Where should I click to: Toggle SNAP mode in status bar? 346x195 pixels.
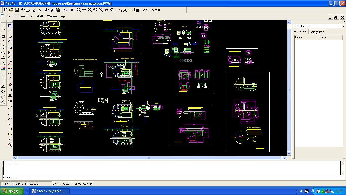point(56,184)
